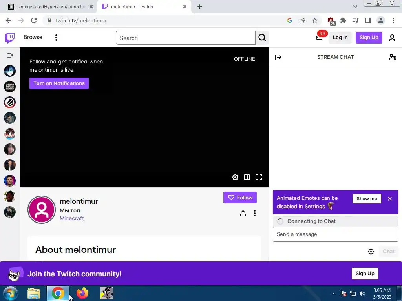Click the Send a message input field
Screen dimensions: 402x301
click(335, 234)
